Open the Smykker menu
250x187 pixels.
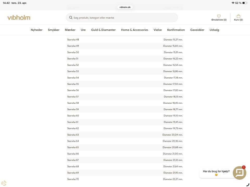(x=54, y=30)
